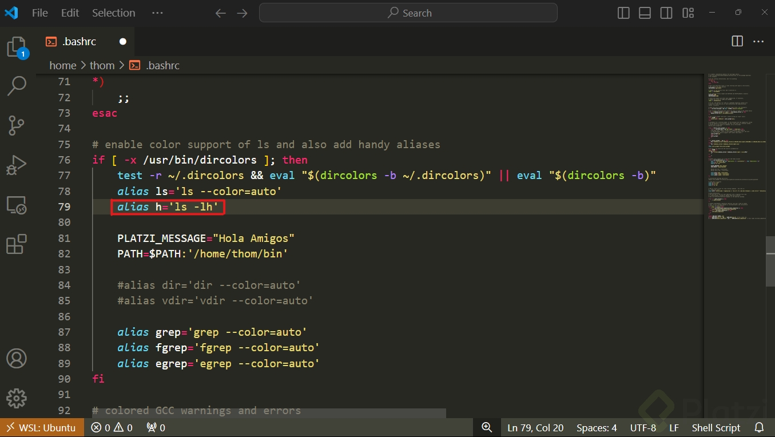Change encoding via UTF-8

643,427
